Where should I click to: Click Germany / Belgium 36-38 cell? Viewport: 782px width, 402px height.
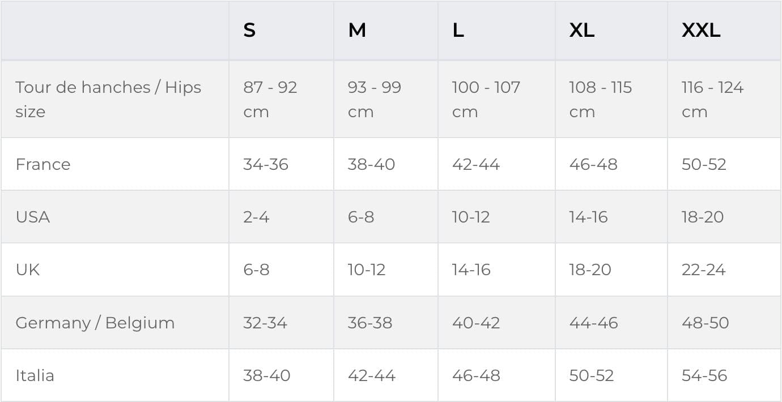370,323
